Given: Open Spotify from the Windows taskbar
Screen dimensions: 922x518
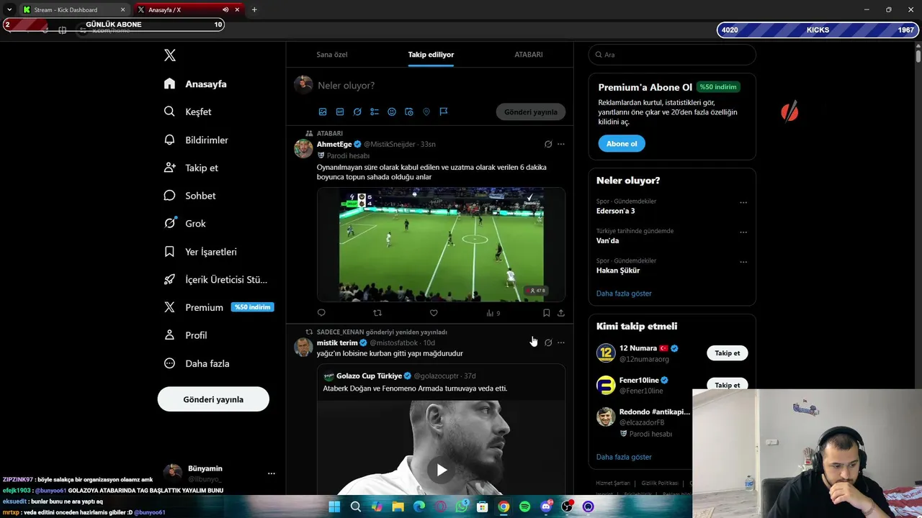Looking at the screenshot, I should coord(524,506).
